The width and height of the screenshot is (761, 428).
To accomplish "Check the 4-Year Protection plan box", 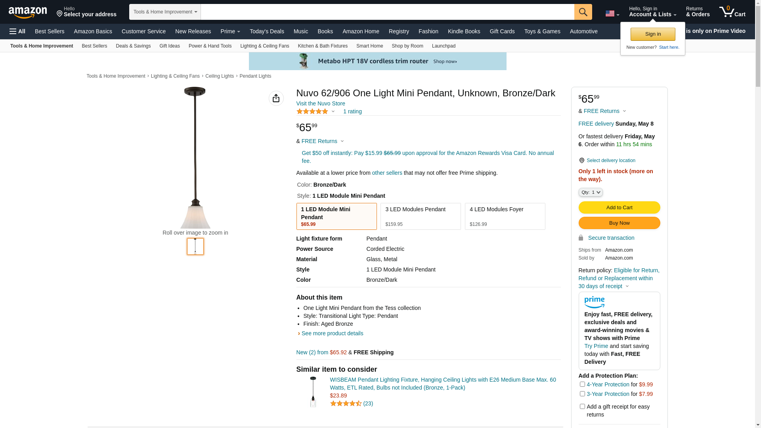I will (582, 384).
